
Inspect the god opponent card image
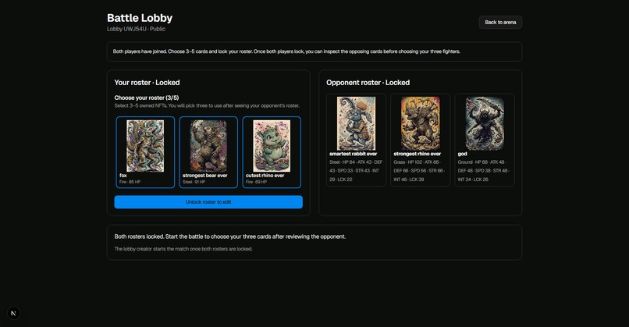click(485, 123)
